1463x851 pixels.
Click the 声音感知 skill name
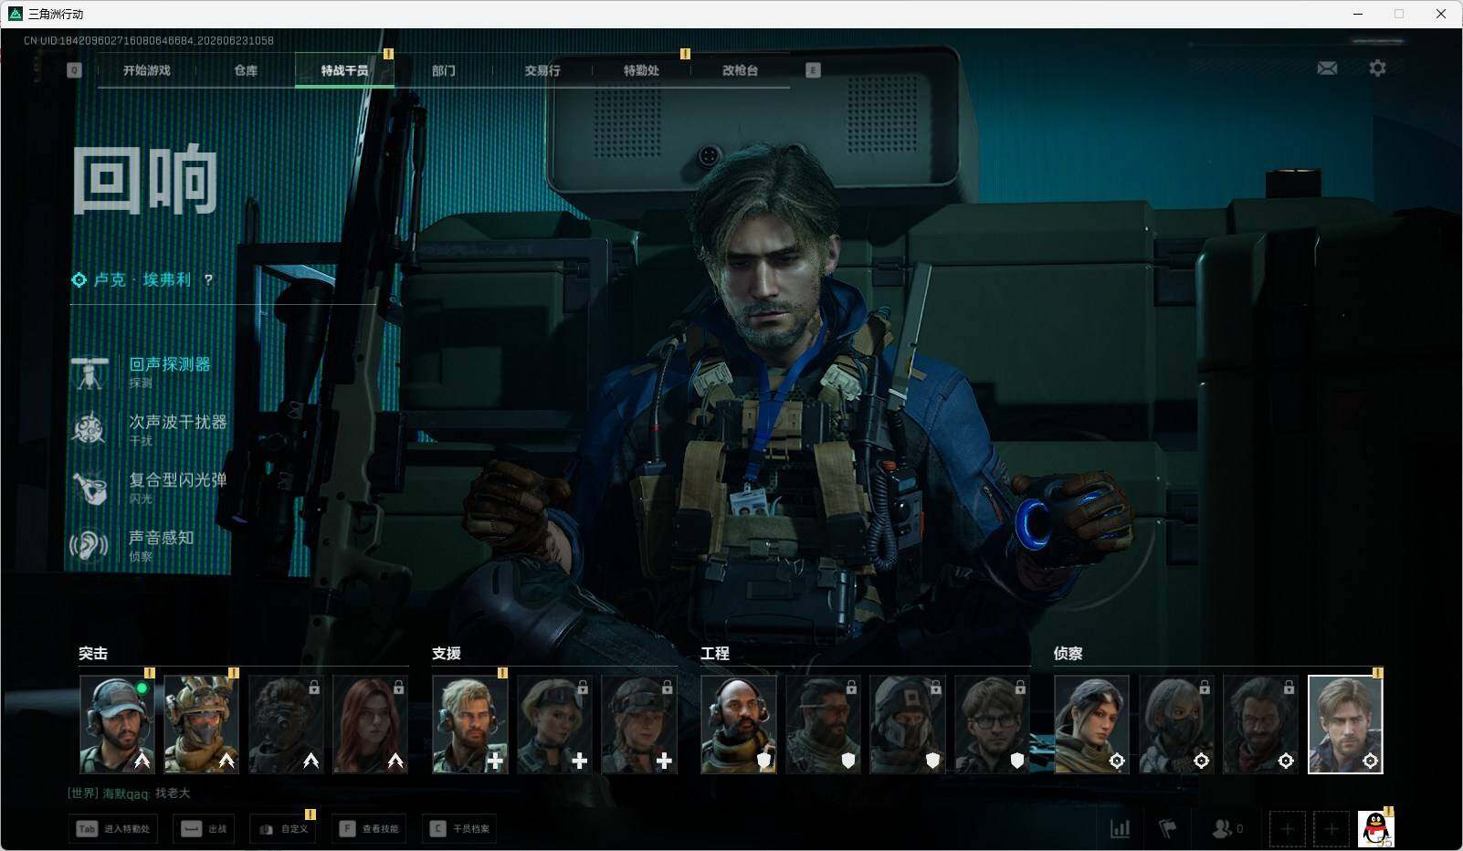coord(162,537)
